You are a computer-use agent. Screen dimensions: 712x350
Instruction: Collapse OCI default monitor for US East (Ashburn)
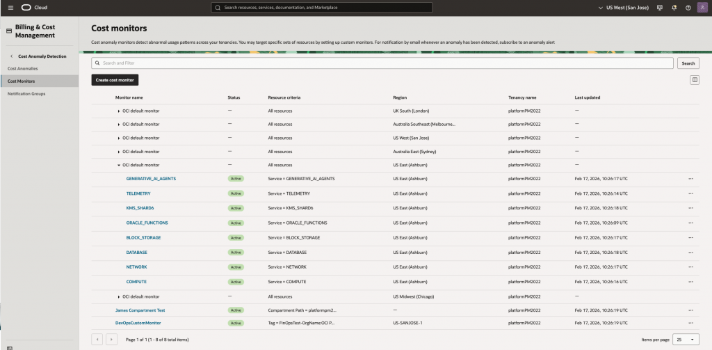(119, 165)
